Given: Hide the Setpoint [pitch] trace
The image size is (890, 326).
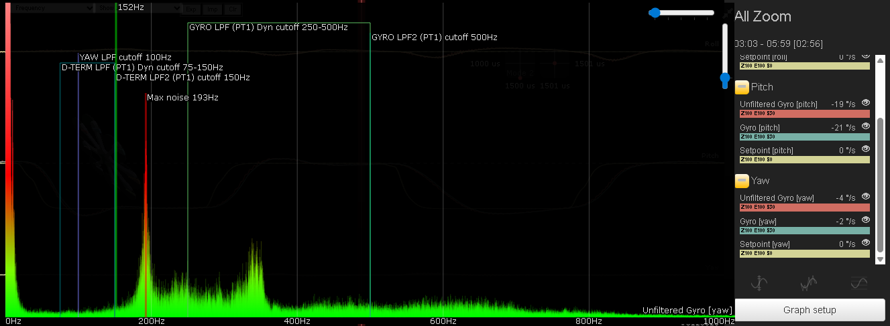Looking at the screenshot, I should pyautogui.click(x=865, y=149).
